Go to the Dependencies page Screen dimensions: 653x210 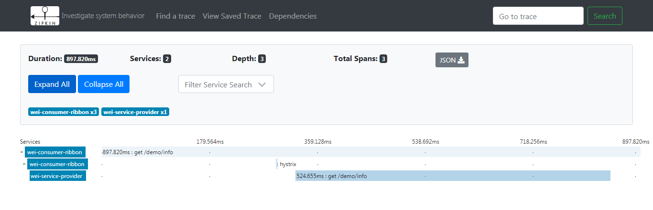293,16
